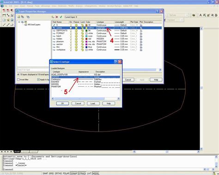Toggle the On light bulb for the section layer
The height and width of the screenshot is (175, 219).
click(71, 44)
